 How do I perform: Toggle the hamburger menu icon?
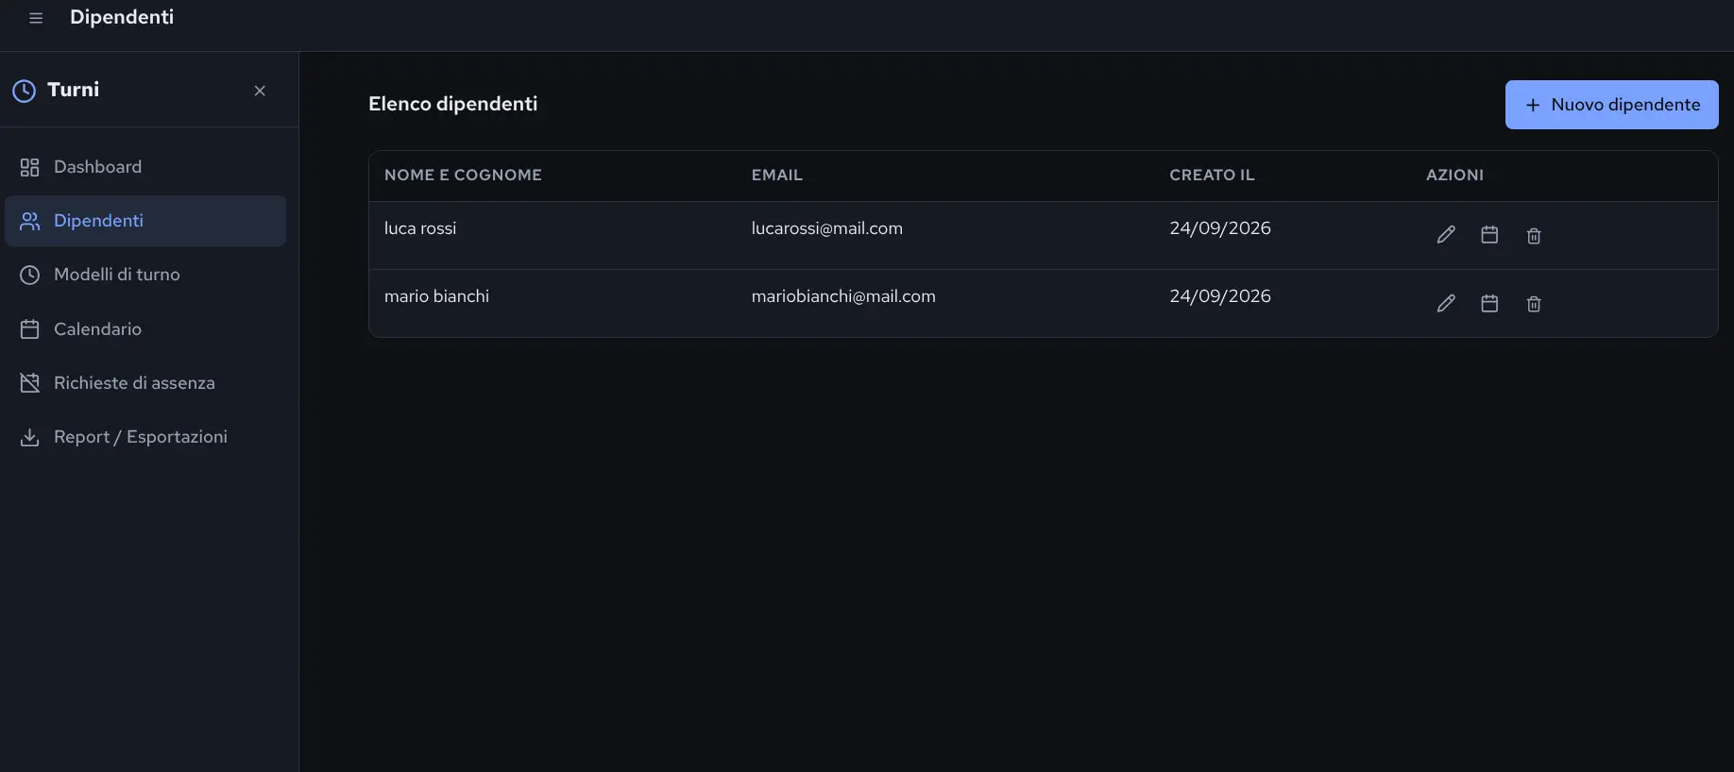(36, 18)
